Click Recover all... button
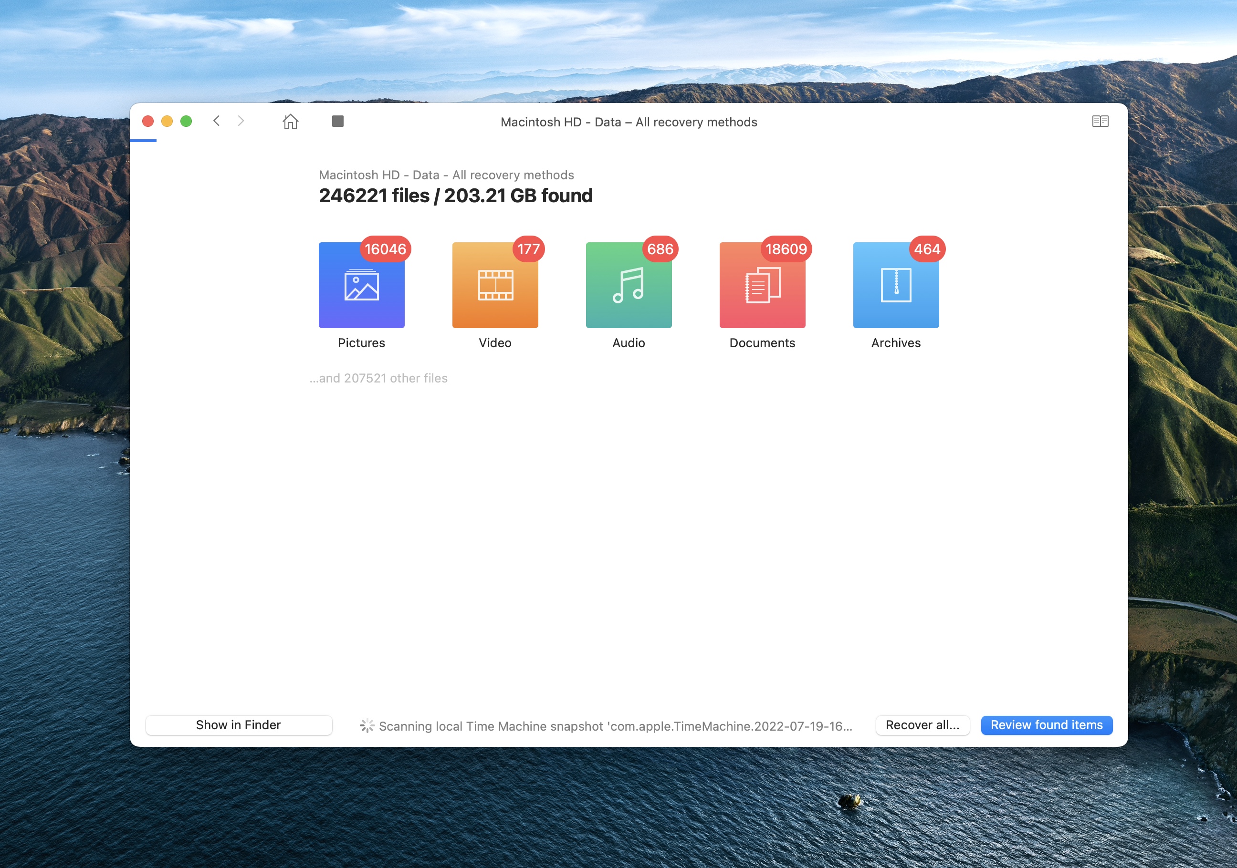This screenshot has width=1237, height=868. tap(923, 725)
